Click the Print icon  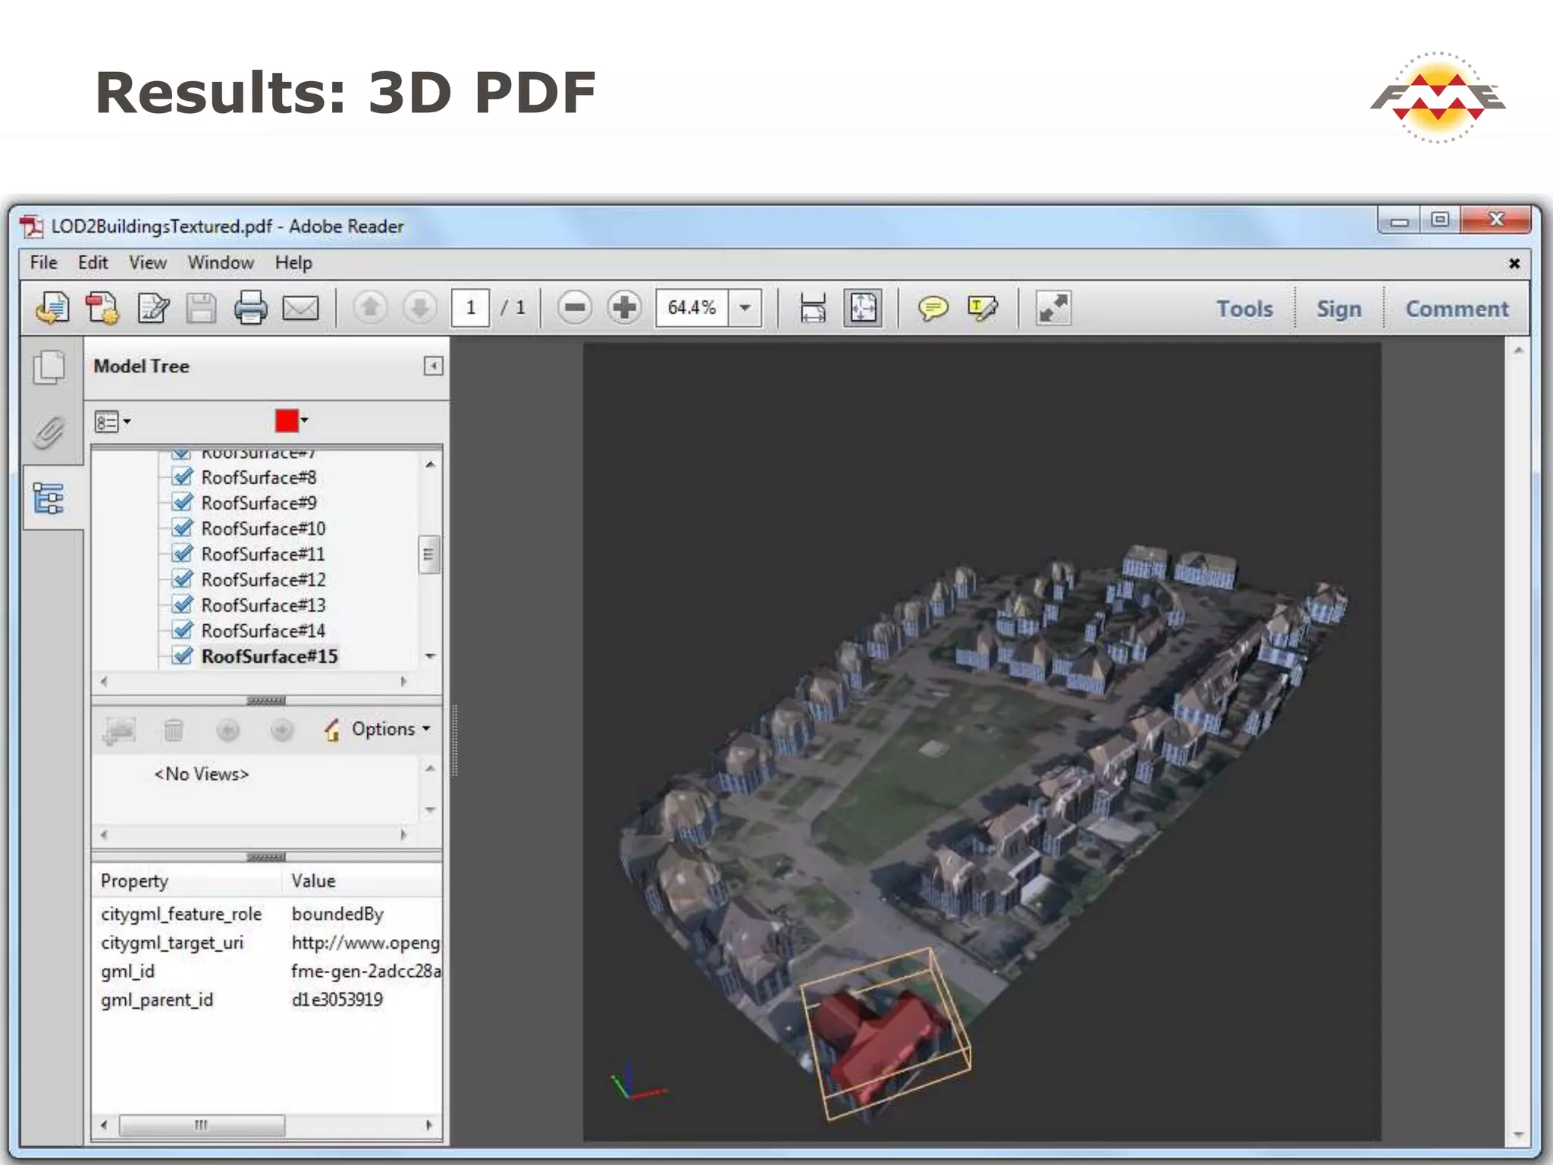pos(250,308)
